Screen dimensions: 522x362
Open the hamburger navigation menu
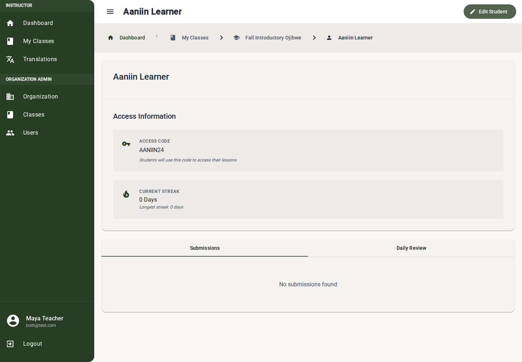pyautogui.click(x=110, y=12)
